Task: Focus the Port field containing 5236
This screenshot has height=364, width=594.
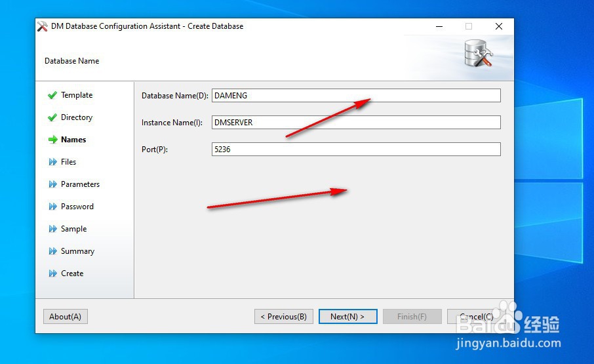Action: pyautogui.click(x=356, y=150)
